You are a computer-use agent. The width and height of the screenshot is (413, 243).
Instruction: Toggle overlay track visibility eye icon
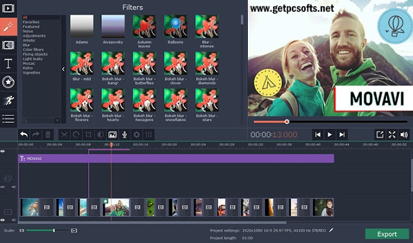pos(3,187)
